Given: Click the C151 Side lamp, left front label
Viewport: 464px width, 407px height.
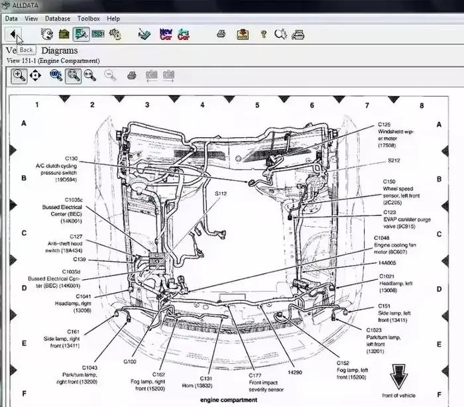Looking at the screenshot, I should tap(394, 313).
